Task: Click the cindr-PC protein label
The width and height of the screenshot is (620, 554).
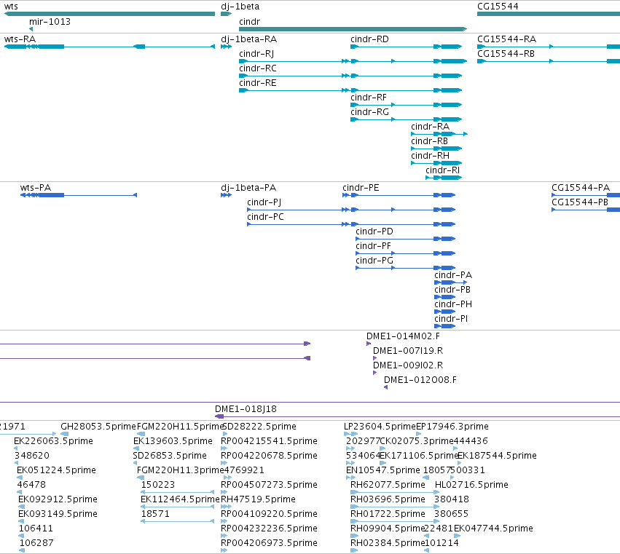Action: pyautogui.click(x=265, y=217)
